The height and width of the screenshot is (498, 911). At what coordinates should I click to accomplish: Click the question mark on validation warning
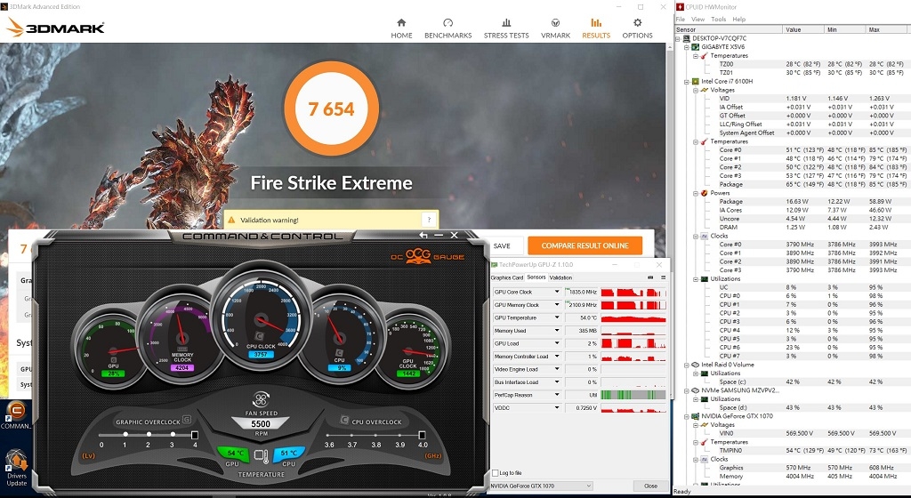coord(429,220)
